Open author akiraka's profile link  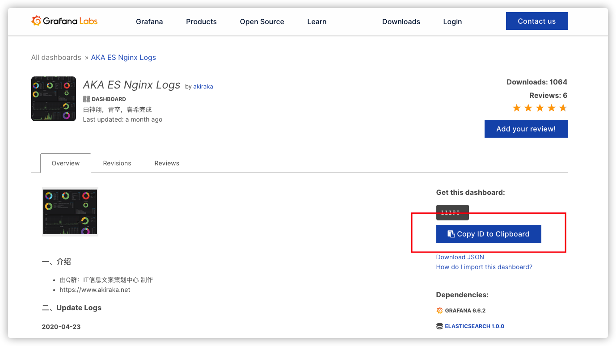(203, 87)
